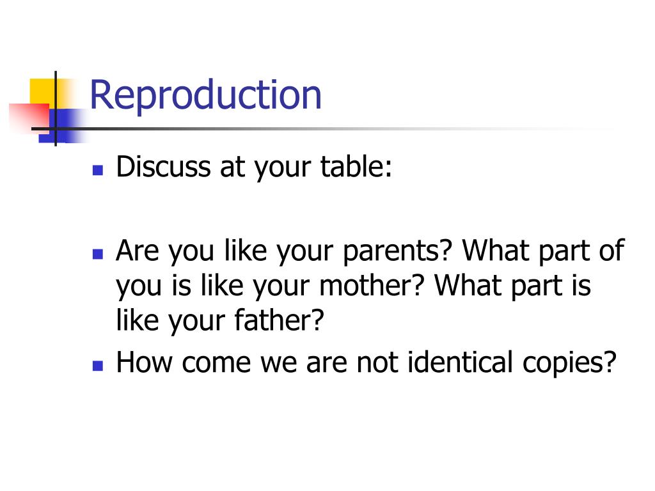The height and width of the screenshot is (491, 655).
Task: Click the bullet before Discuss at your table
Action: pyautogui.click(x=98, y=169)
